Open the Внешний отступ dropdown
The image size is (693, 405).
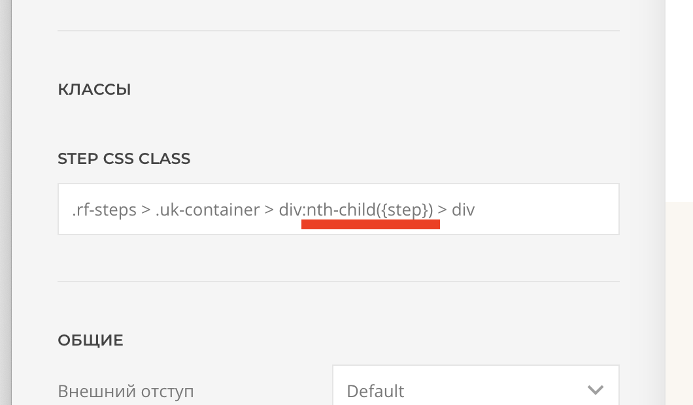point(475,391)
